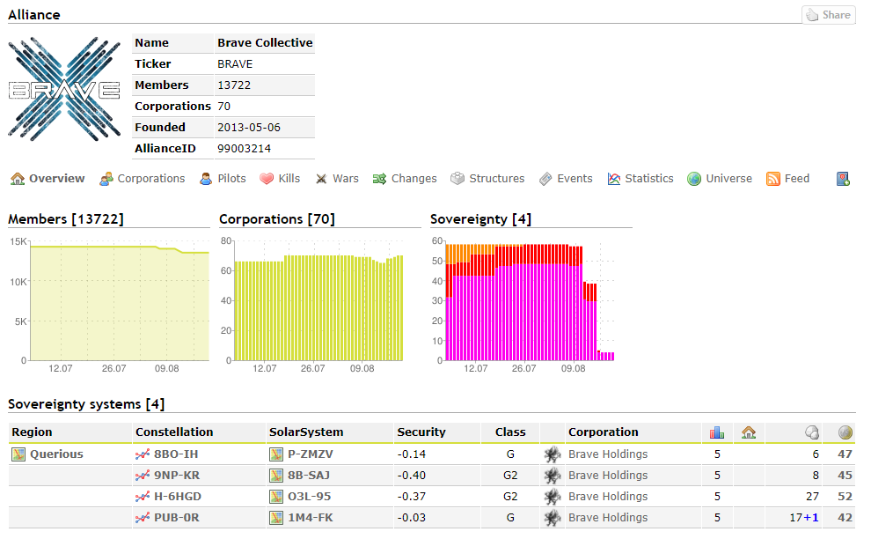Open Brave Holdings in the P-ZMZV row
The height and width of the screenshot is (539, 871).
(x=608, y=454)
